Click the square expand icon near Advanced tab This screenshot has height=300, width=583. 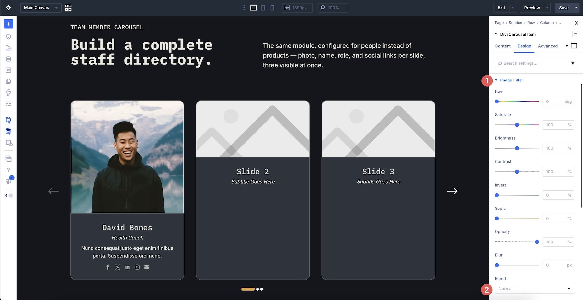tap(574, 46)
